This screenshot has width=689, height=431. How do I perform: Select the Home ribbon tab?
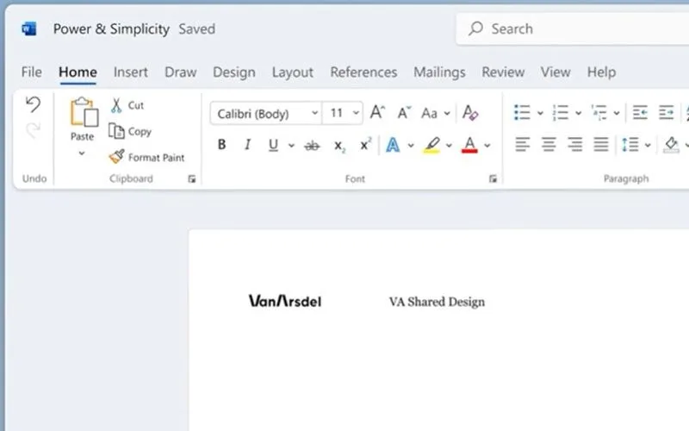[78, 72]
